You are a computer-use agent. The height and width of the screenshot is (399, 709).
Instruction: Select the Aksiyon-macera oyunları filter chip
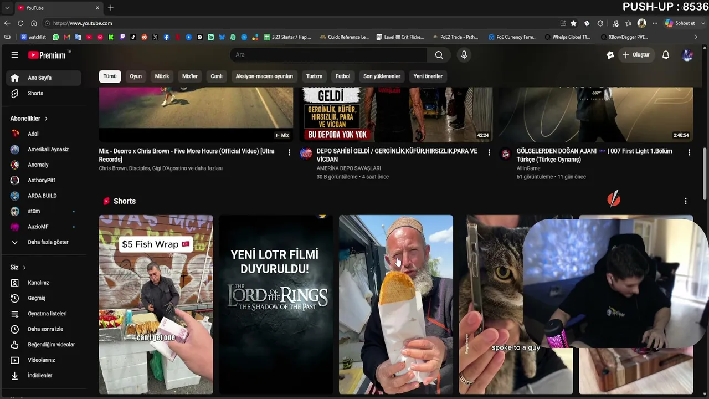[264, 76]
